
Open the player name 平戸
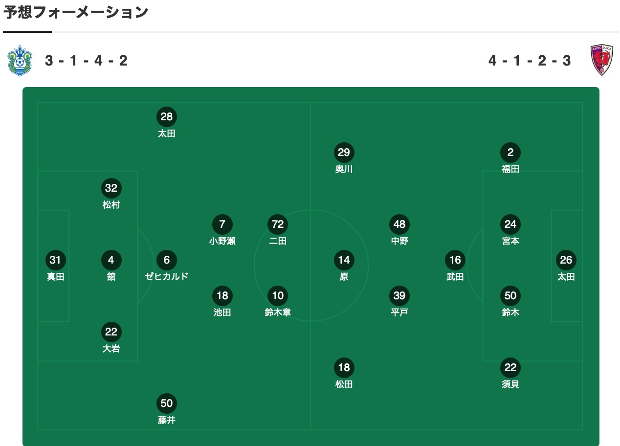pos(399,312)
